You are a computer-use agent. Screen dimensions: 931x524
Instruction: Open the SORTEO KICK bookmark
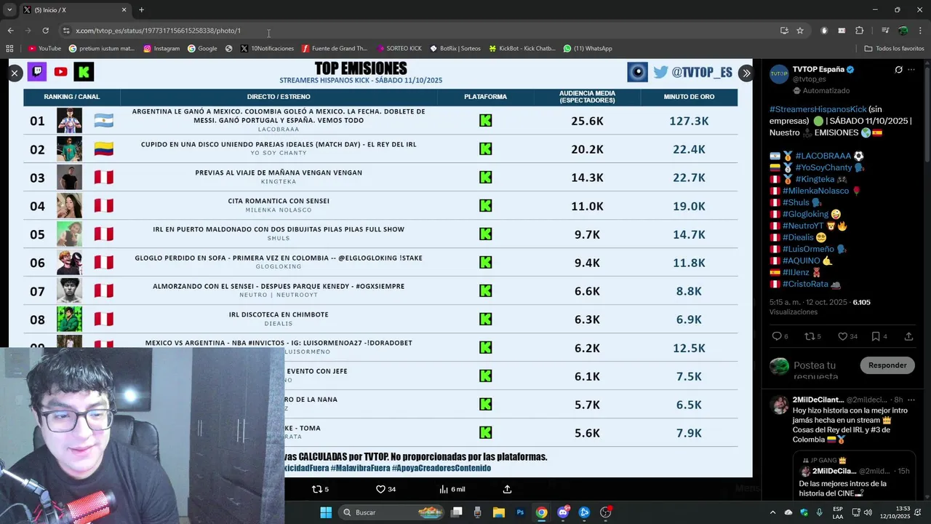point(399,49)
